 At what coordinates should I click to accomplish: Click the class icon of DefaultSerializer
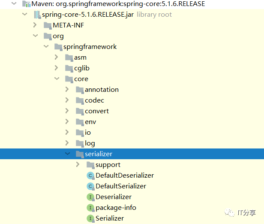coord(90,186)
